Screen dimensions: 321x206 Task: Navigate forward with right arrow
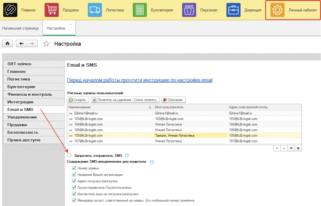[x=32, y=43]
